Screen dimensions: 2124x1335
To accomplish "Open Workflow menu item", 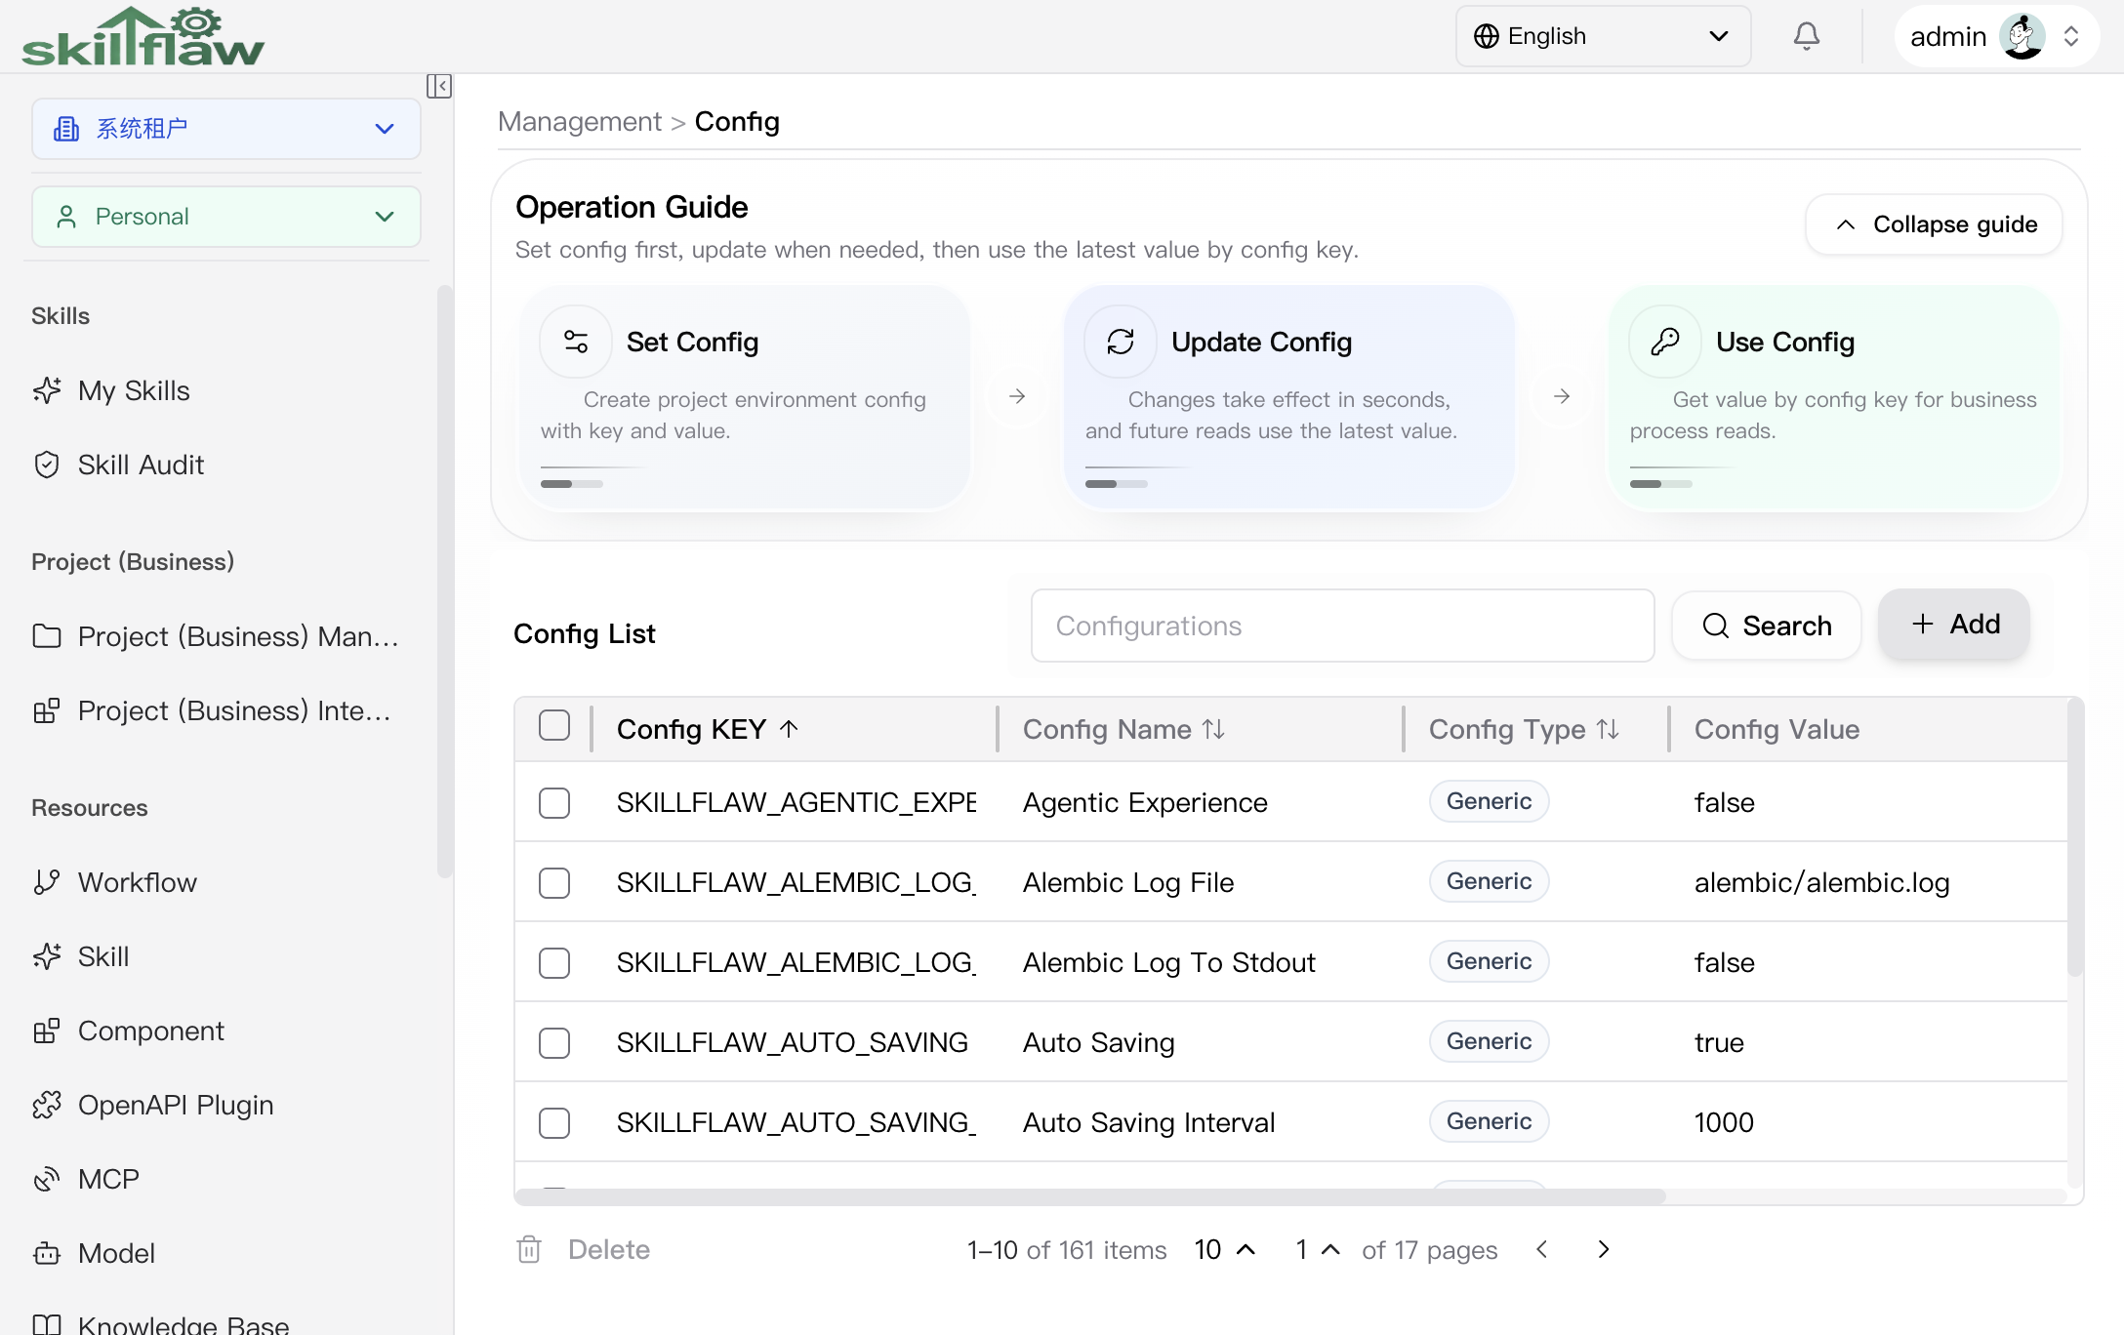I will pyautogui.click(x=226, y=882).
